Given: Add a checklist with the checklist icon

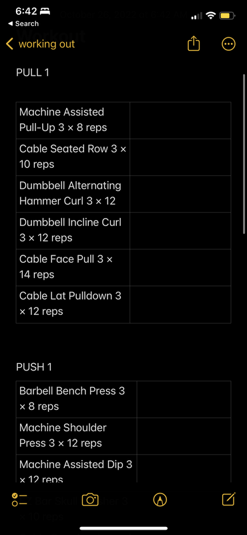Looking at the screenshot, I should click(x=19, y=500).
